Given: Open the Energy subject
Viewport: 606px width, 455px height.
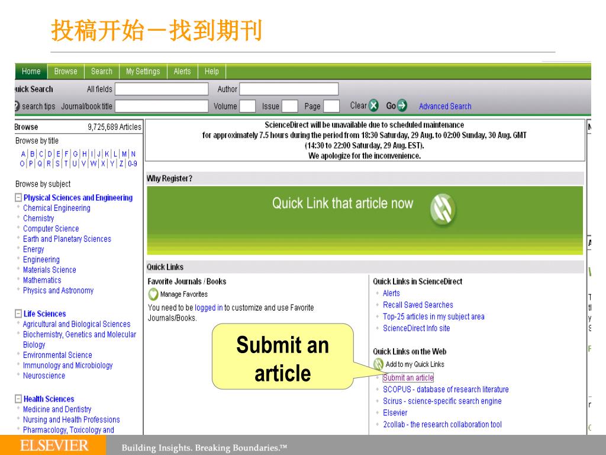Looking at the screenshot, I should click(x=33, y=249).
